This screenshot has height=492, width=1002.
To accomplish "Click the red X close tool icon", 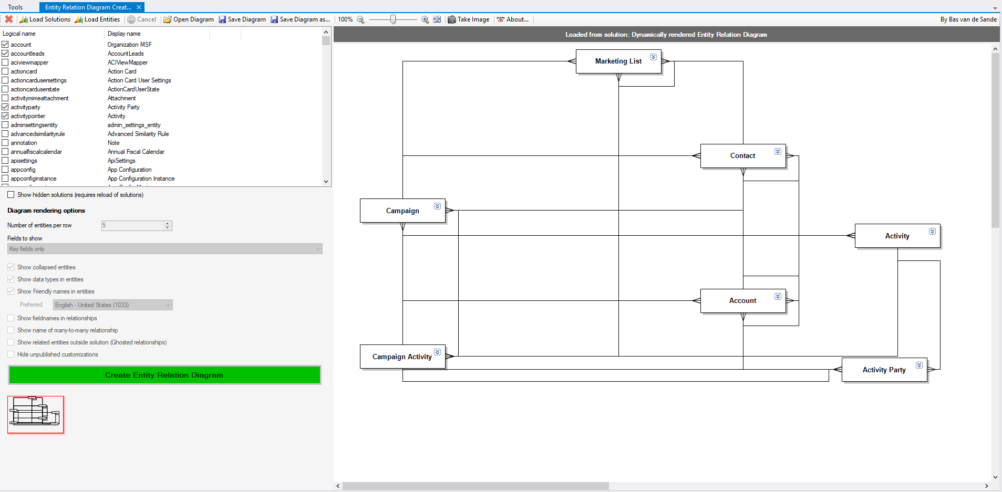I will point(9,19).
